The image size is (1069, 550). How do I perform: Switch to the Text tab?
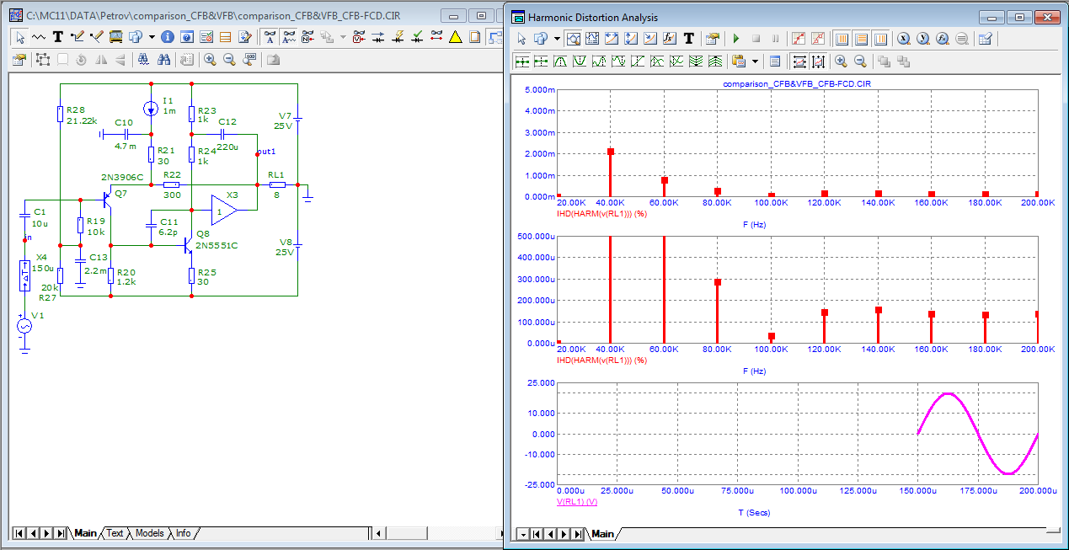click(x=115, y=533)
